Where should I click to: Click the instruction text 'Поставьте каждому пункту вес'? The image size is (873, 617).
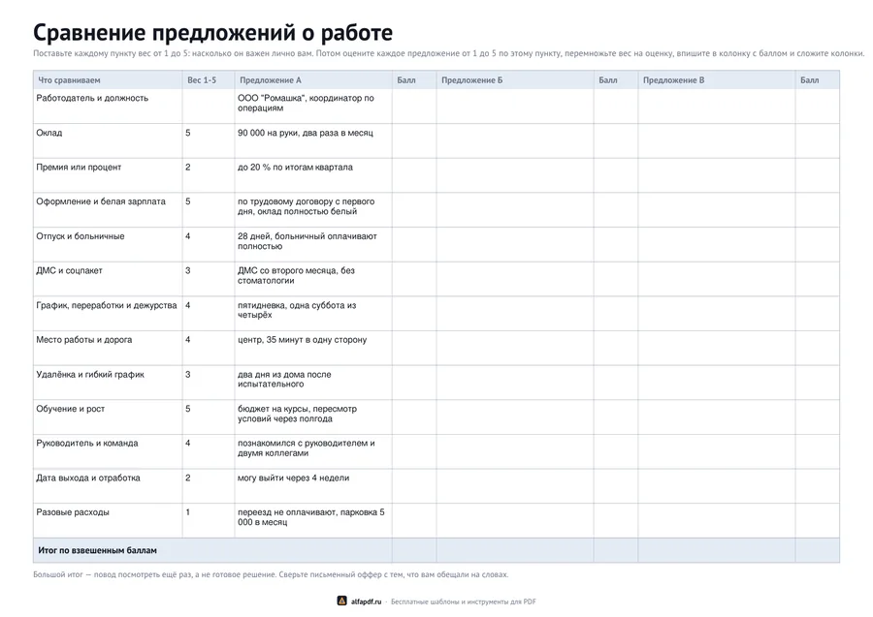pos(448,54)
